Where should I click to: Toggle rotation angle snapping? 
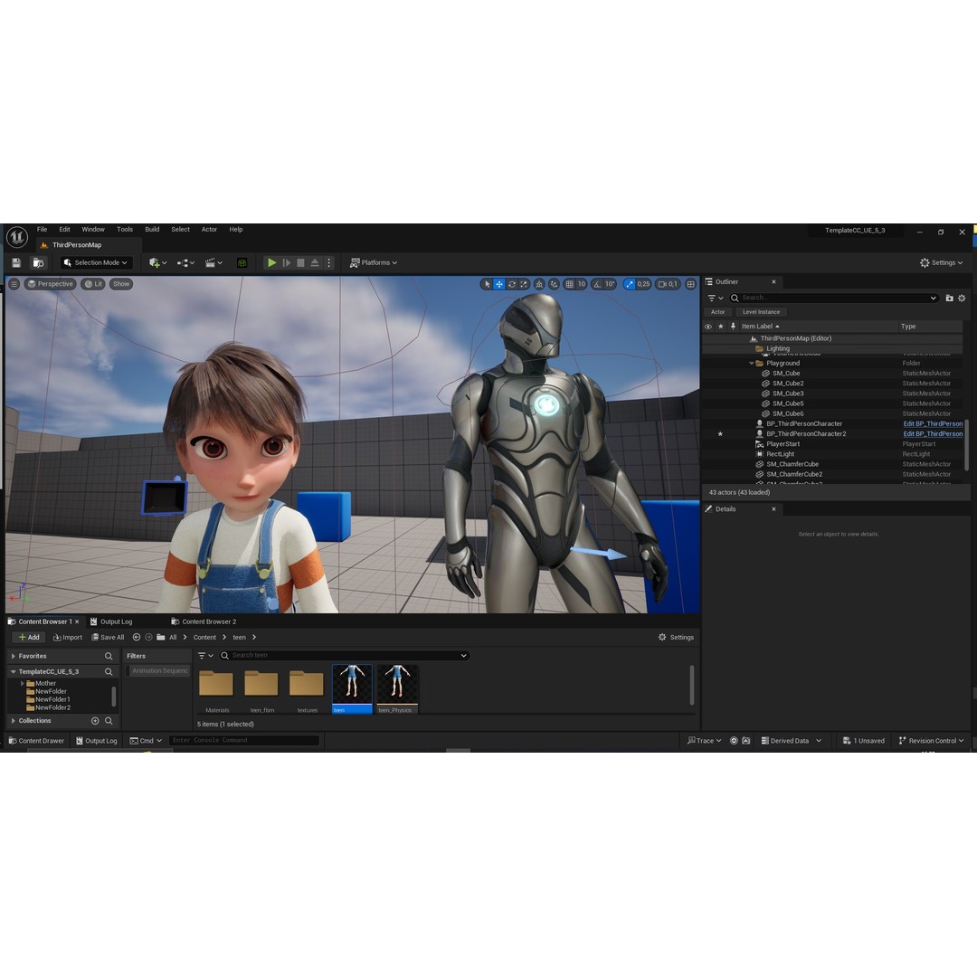click(x=597, y=284)
